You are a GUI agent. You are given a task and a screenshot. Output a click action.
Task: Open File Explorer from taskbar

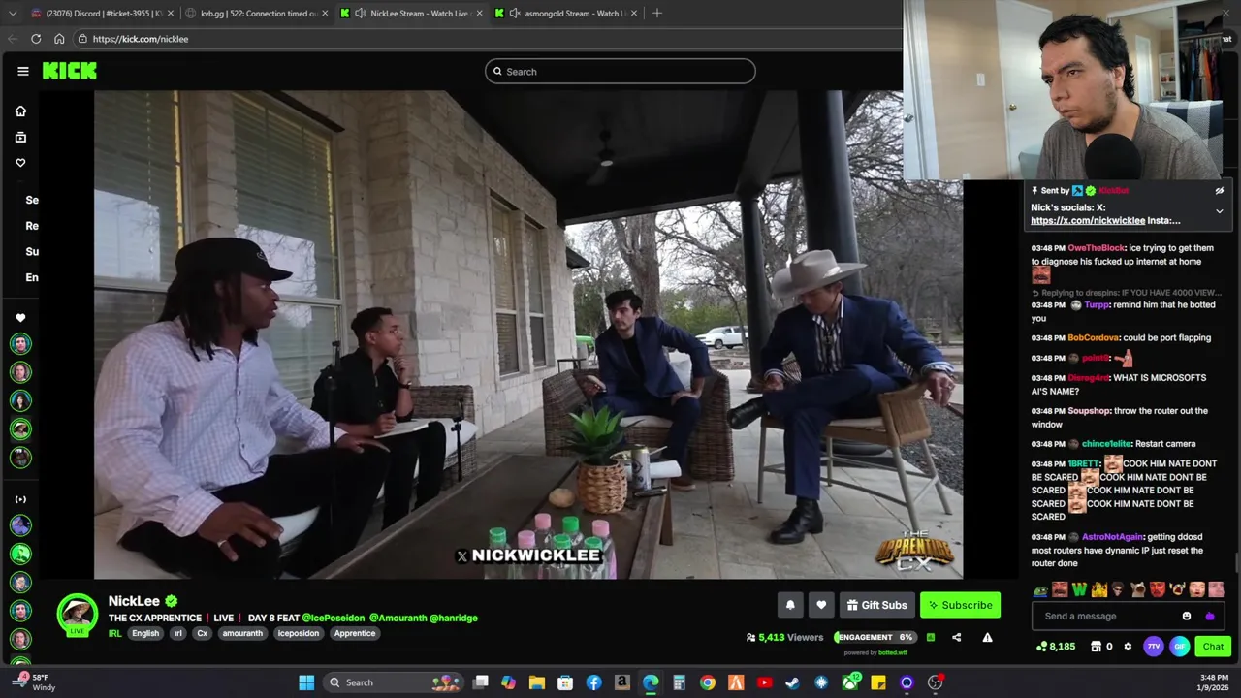click(x=537, y=682)
